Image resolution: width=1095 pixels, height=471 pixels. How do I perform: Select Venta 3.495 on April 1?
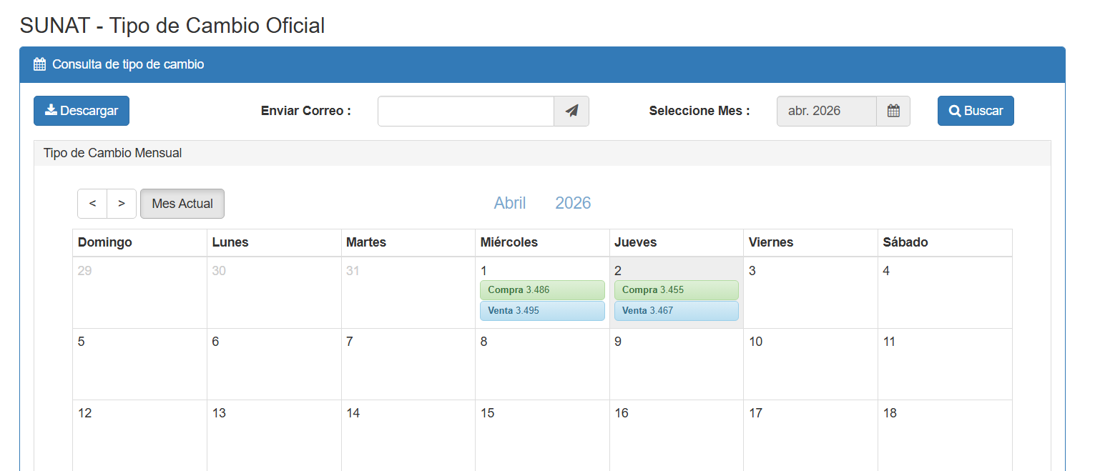point(542,311)
